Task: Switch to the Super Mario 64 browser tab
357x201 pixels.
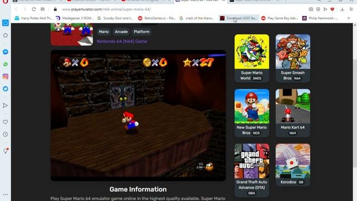Action: (x=200, y=1)
